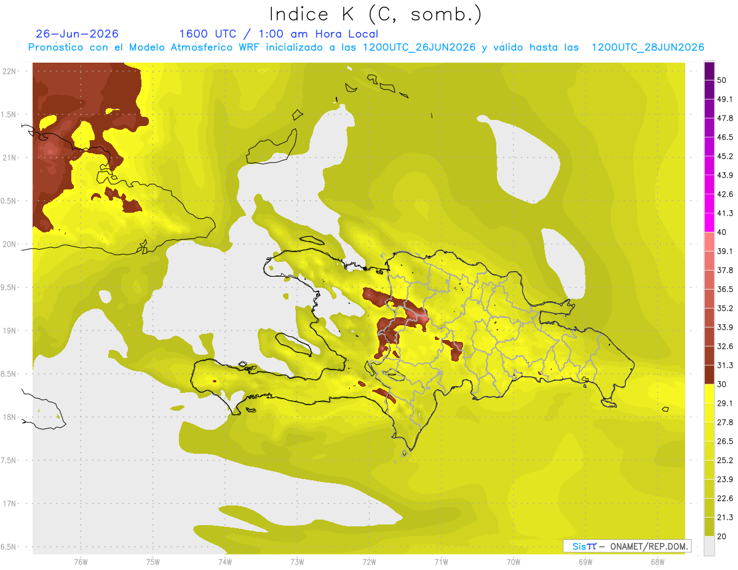Click the "21N" latitude label
The height and width of the screenshot is (570, 738).
pos(9,158)
